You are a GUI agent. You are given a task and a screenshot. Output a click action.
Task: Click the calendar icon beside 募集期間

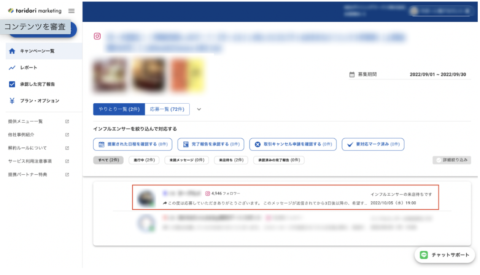(x=351, y=74)
